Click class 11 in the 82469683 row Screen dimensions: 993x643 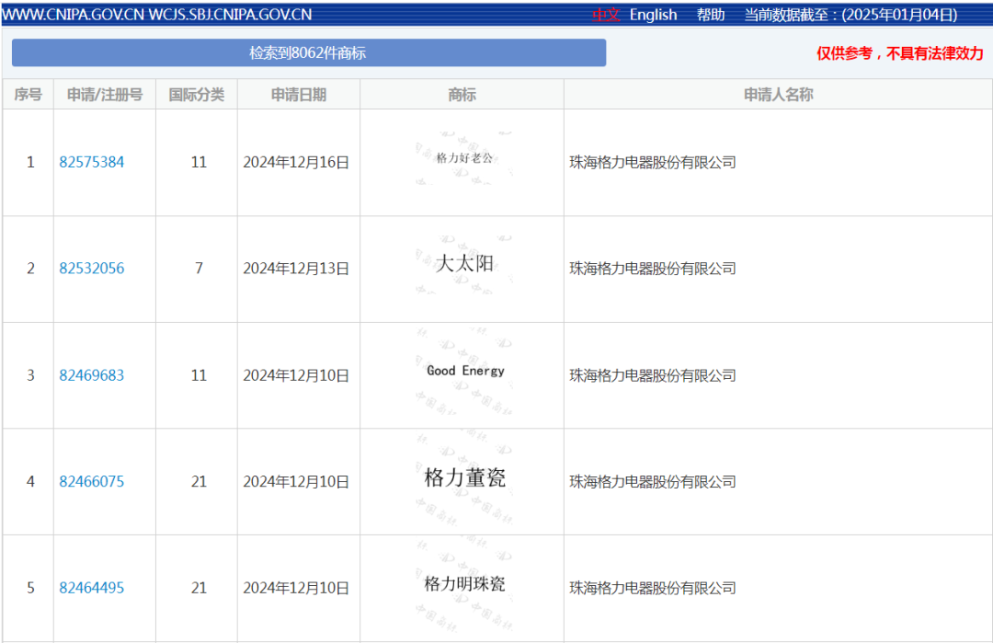point(199,375)
